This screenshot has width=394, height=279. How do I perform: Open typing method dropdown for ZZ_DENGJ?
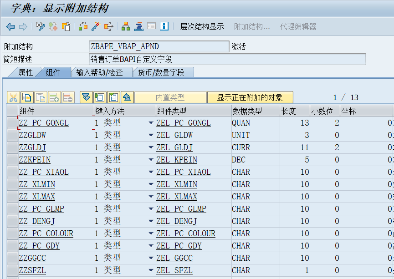[151, 222]
